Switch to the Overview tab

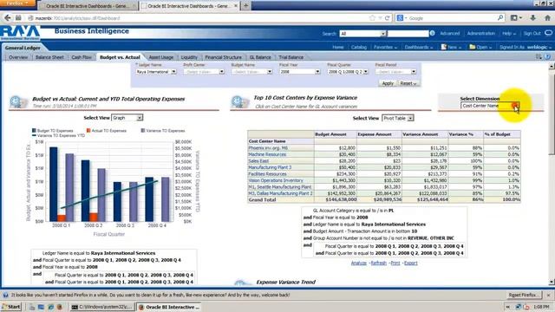pyautogui.click(x=18, y=57)
